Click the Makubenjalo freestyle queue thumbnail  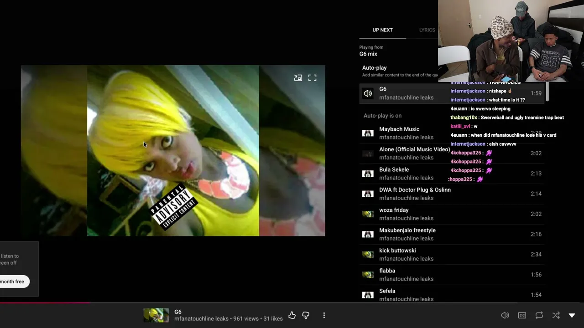(x=368, y=234)
